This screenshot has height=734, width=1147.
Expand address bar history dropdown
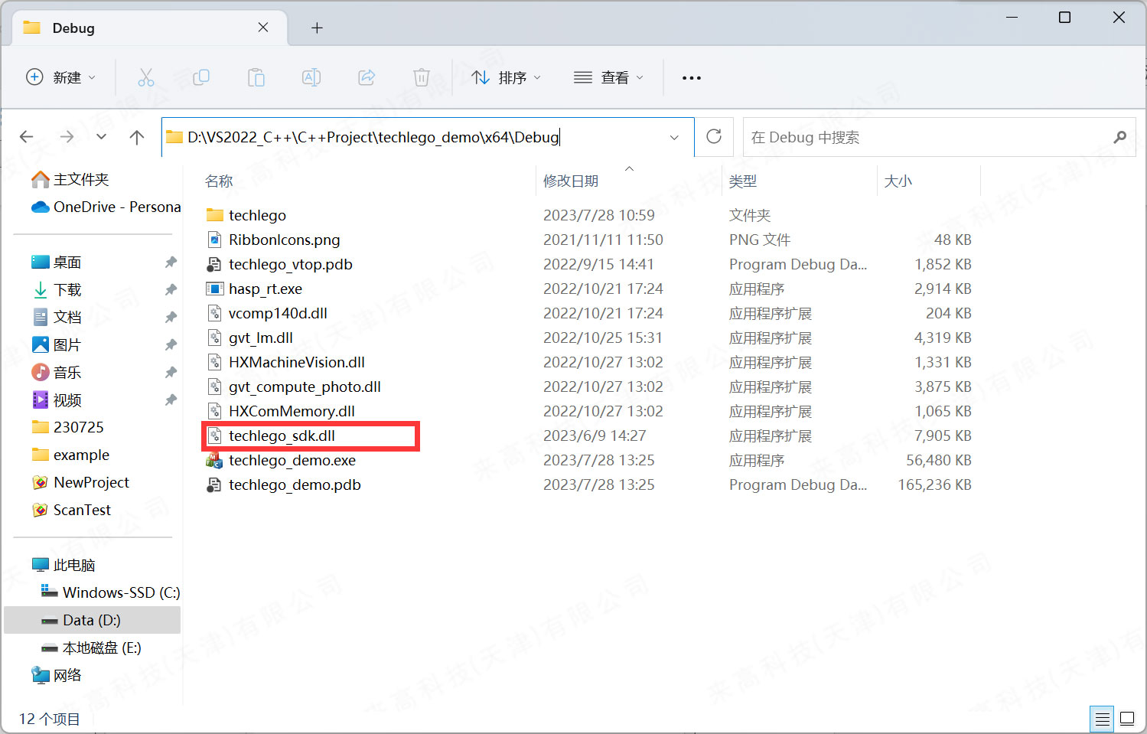click(674, 138)
